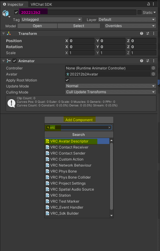The image size is (160, 251).
Task: Select VRC Test Marker entry
Action: coord(77,201)
